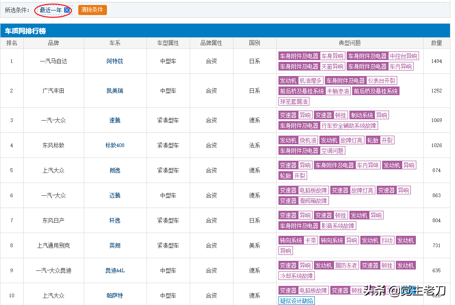The width and height of the screenshot is (455, 305).
Task: Open the 英朗 car series link
Action: point(115,245)
